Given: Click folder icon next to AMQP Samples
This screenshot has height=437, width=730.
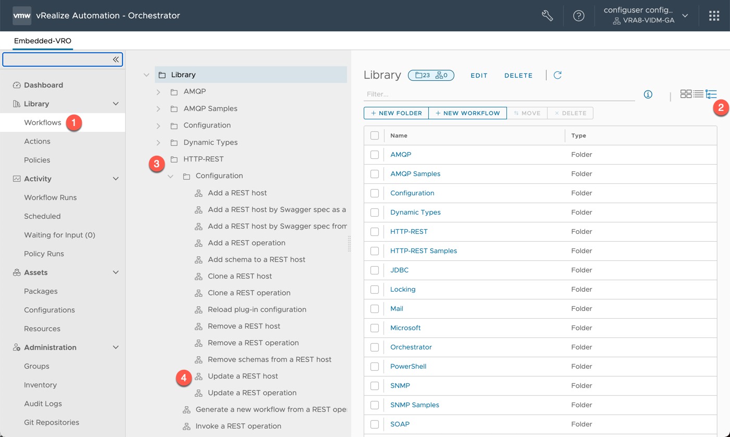Looking at the screenshot, I should click(174, 109).
